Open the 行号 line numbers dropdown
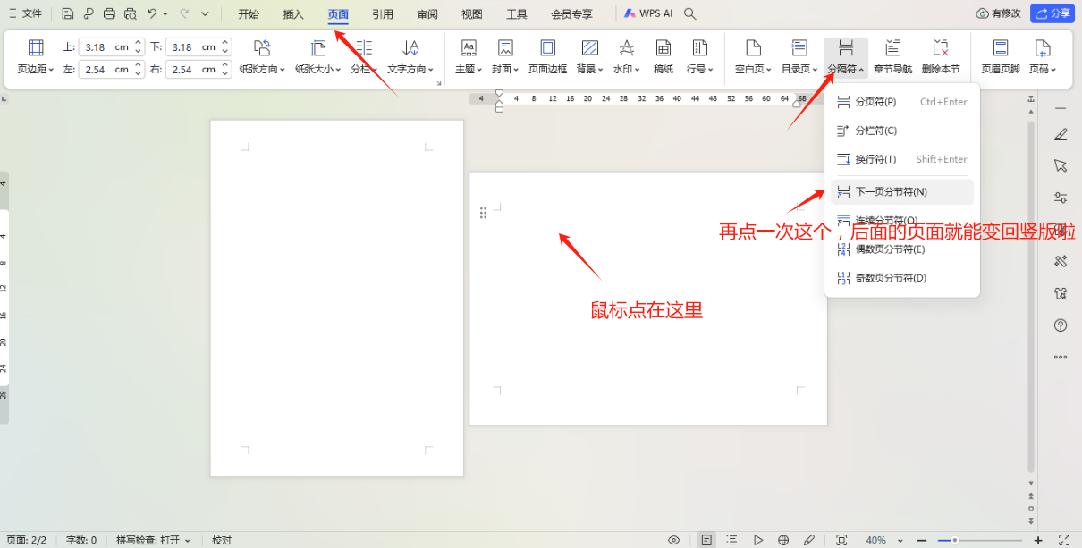1082x548 pixels. 699,56
